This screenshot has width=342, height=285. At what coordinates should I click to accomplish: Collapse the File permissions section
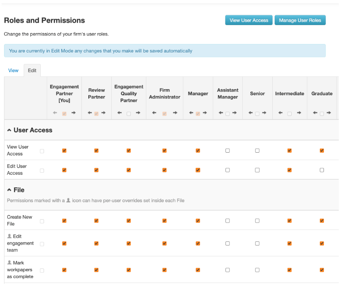click(x=9, y=190)
